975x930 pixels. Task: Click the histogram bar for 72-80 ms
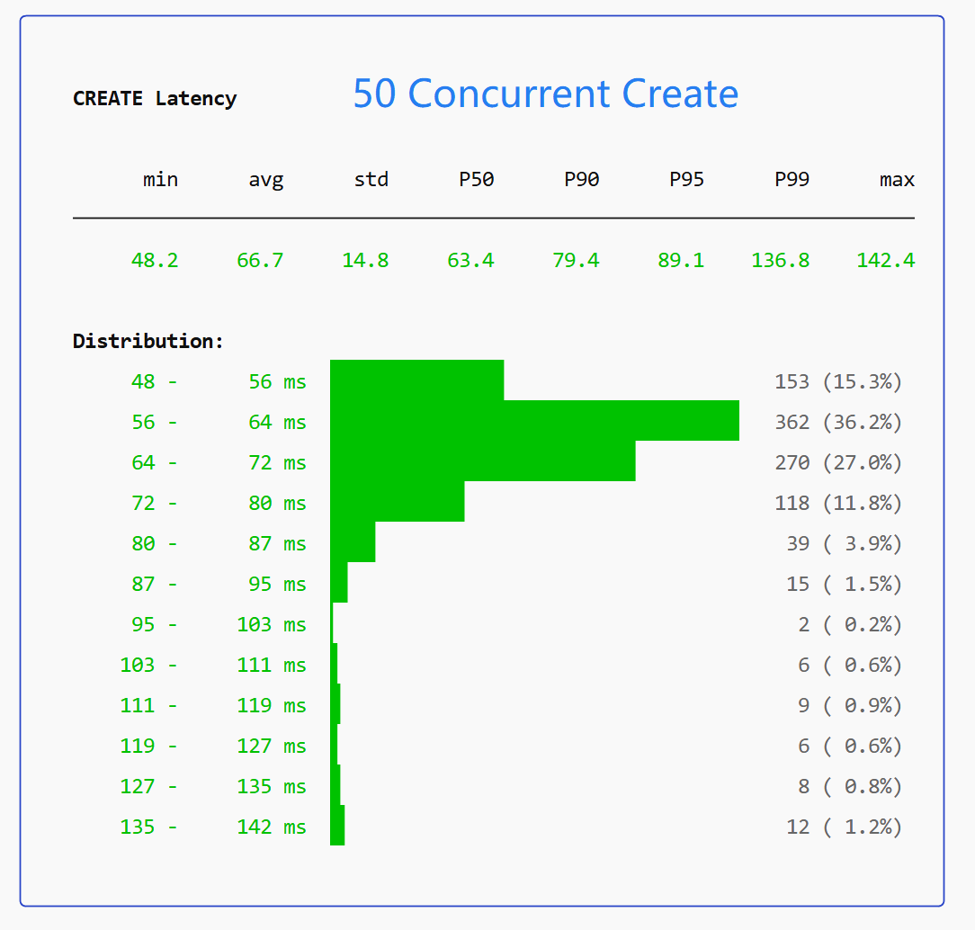pos(398,501)
